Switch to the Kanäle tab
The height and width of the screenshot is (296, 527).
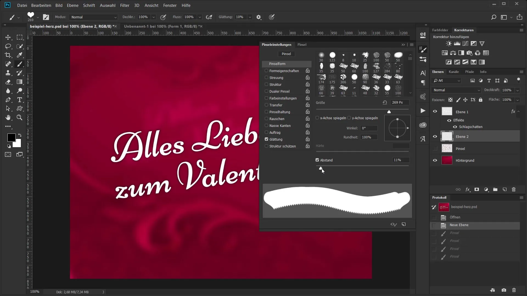[454, 72]
